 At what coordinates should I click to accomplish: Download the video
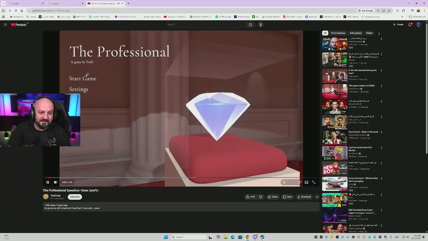click(x=304, y=197)
